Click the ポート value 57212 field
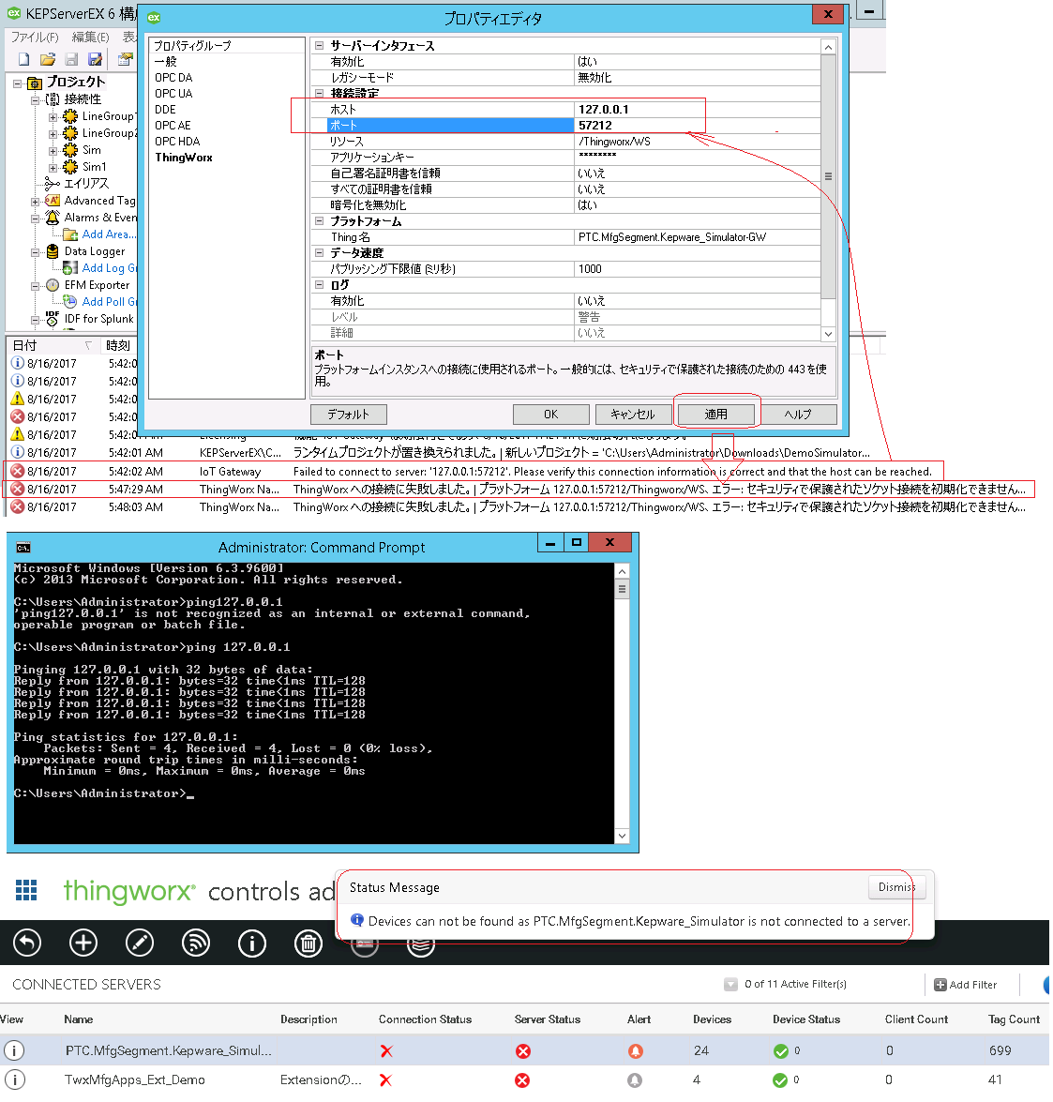 click(697, 125)
